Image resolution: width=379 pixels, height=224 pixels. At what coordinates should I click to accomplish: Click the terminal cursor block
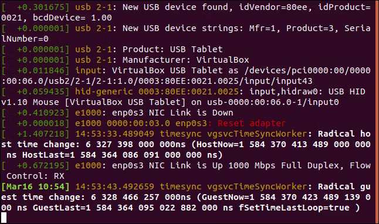point(4,218)
